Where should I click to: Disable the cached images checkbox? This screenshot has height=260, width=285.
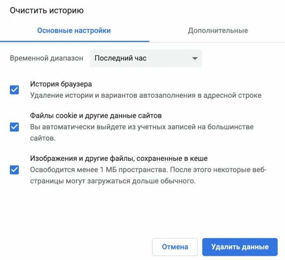14,170
